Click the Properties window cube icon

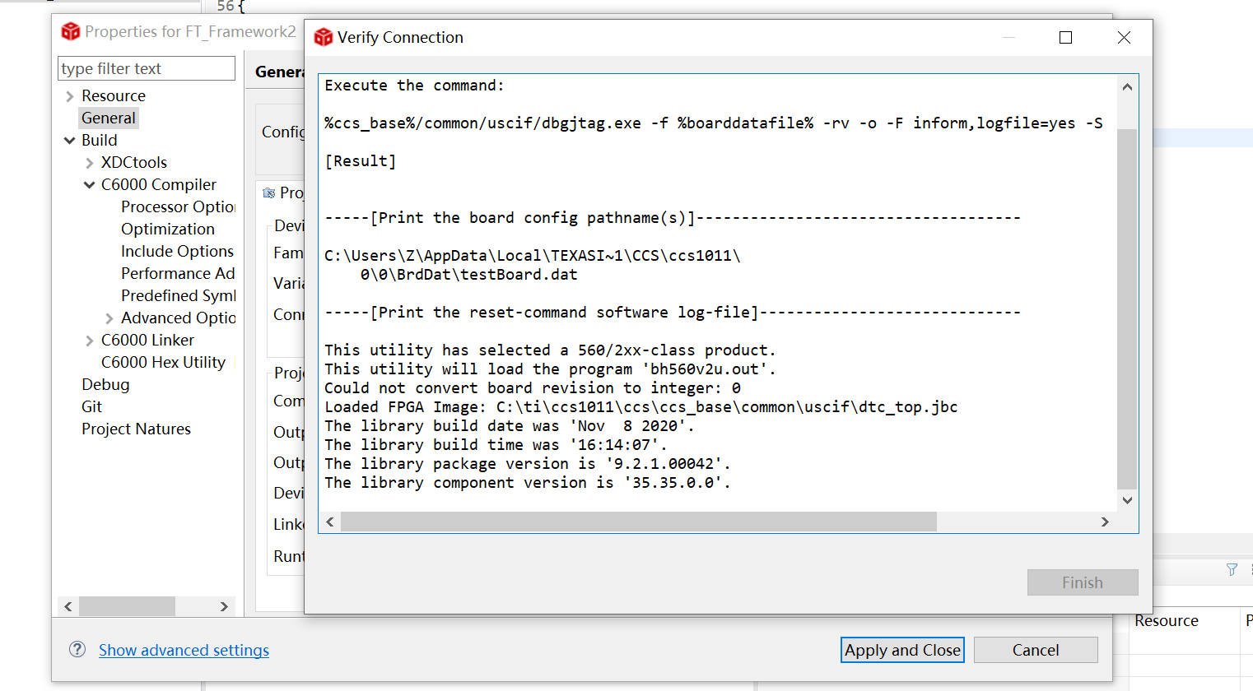tap(71, 31)
